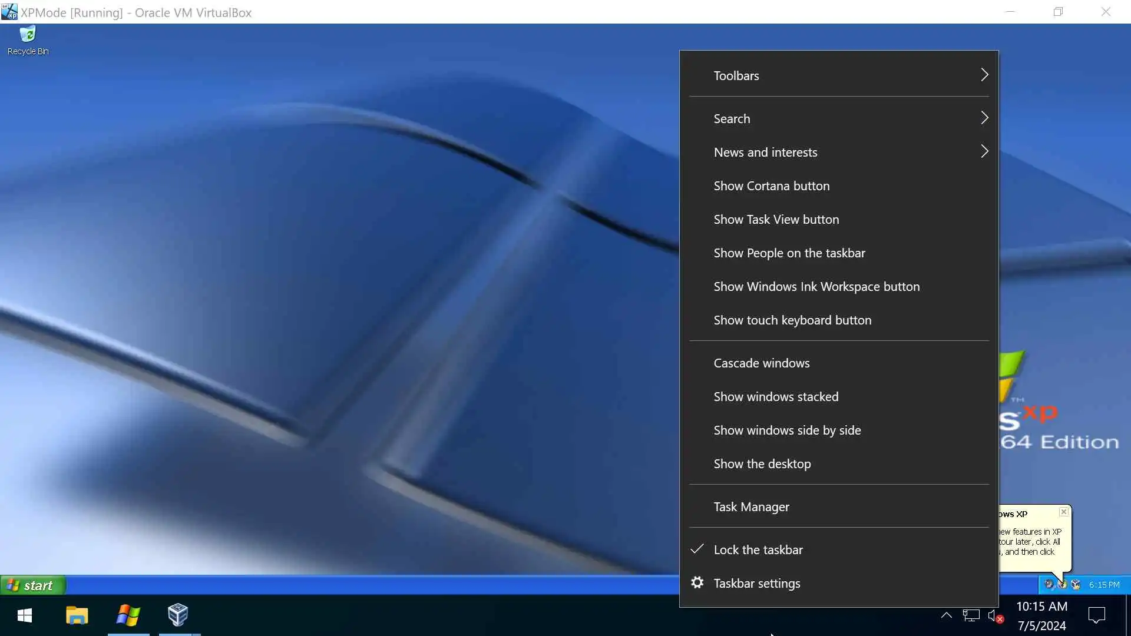Choose Cascade windows menu entry
Screen dimensions: 1131x636
point(761,363)
